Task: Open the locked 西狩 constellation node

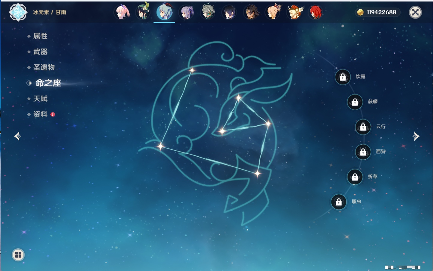Action: click(363, 152)
